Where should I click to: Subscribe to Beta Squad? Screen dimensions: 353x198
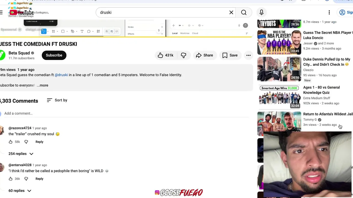pos(54,55)
